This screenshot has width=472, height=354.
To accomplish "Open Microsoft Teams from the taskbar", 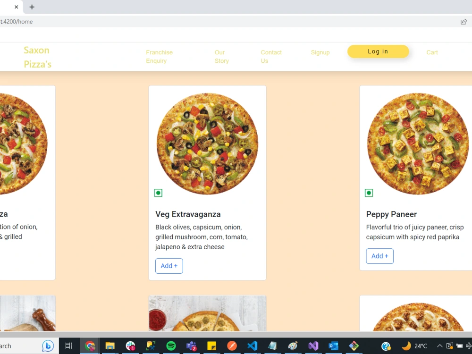I will point(192,346).
